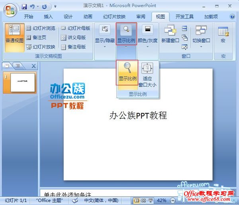Viewport: 239px width, 205px height.
Task: Click 显示比例 zoom button in popup
Action: [x=127, y=75]
